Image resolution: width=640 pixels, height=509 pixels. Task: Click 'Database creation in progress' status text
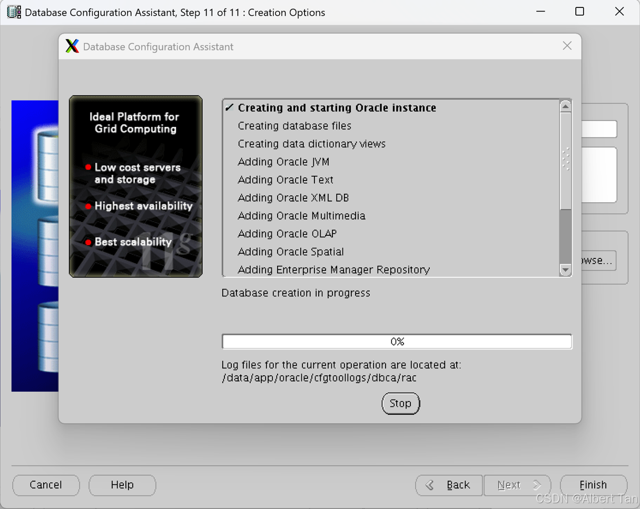[x=296, y=293]
